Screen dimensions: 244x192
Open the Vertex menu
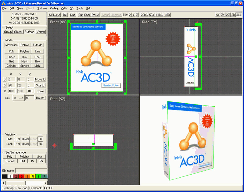[x=54, y=9]
